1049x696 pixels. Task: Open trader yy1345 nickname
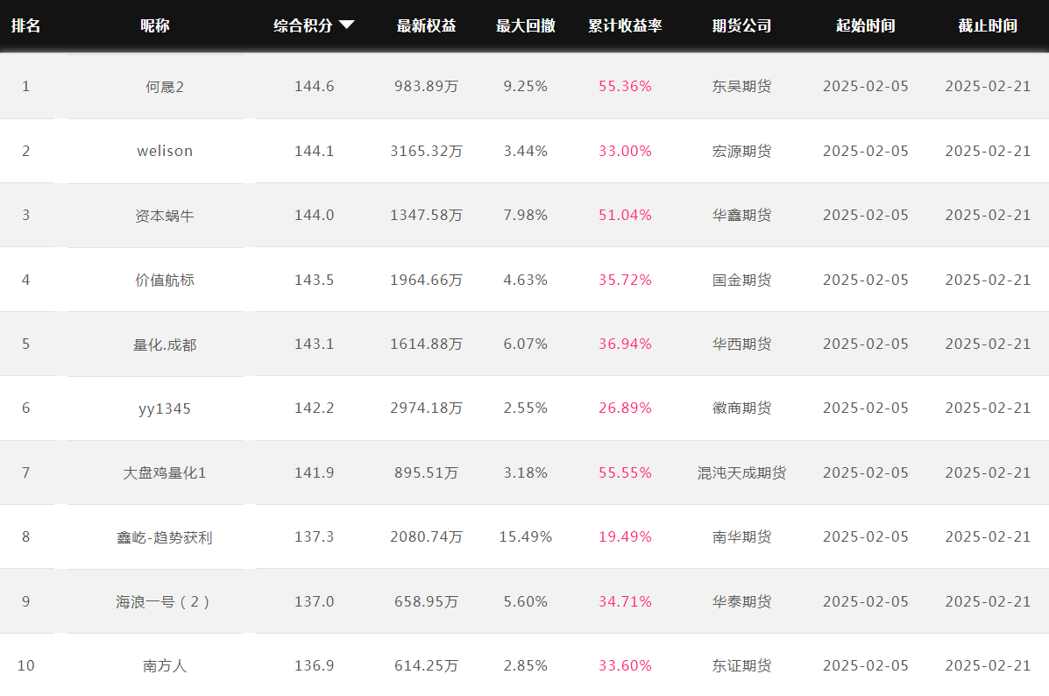pos(165,408)
